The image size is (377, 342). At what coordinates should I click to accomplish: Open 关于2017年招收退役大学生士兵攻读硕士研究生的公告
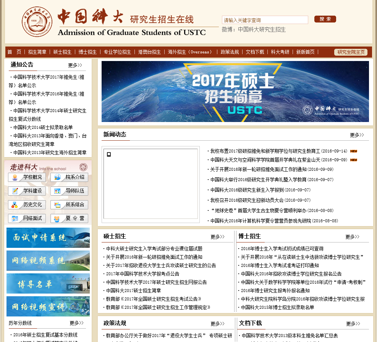pyautogui.click(x=161, y=266)
